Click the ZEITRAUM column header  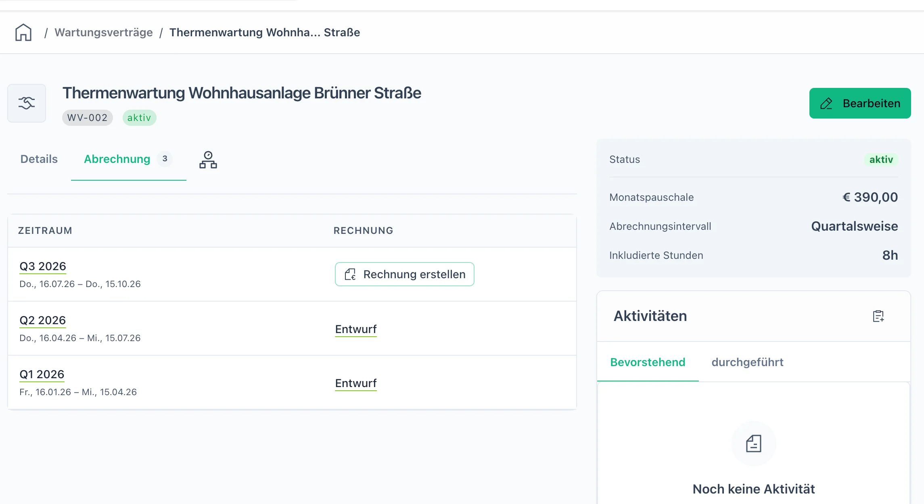45,231
